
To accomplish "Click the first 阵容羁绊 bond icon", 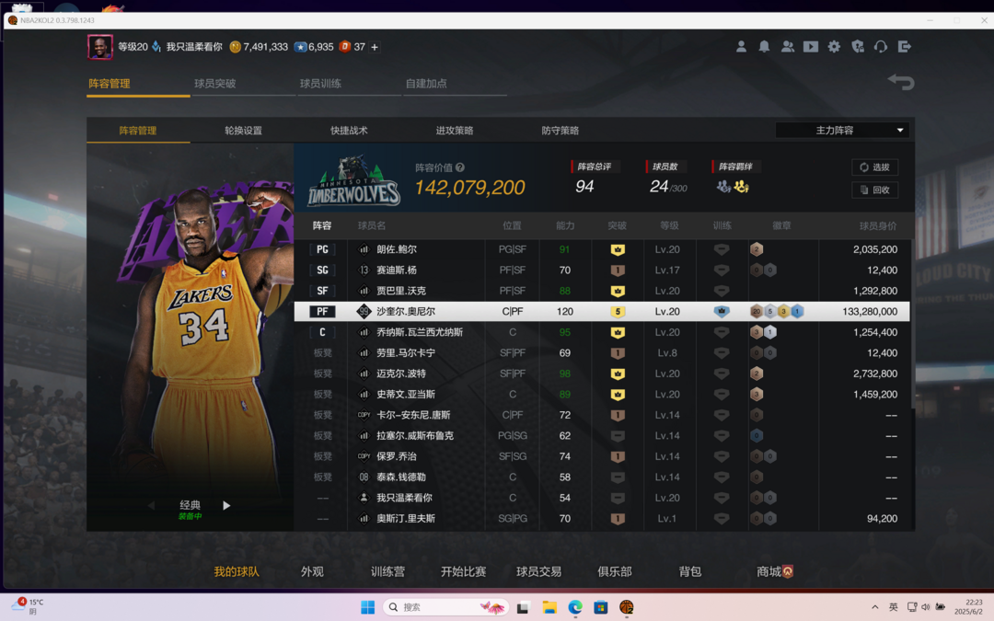I will click(723, 186).
